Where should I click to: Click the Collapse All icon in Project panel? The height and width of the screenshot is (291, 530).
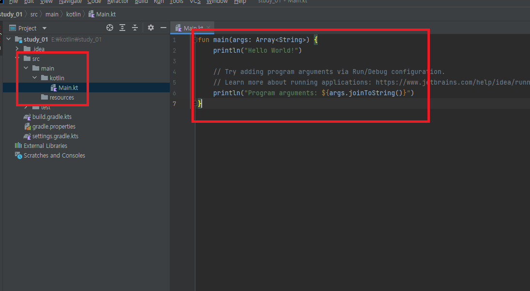coord(135,28)
